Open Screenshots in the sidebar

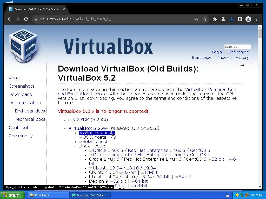22,86
